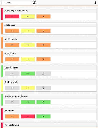The height and width of the screenshot is (128, 98).
Task: Select the yellow HI badge for Apple juice
Action: 28,31
